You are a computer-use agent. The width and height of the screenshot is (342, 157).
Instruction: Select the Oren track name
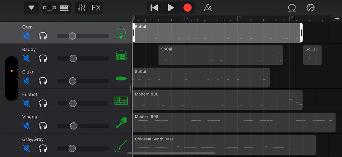pyautogui.click(x=27, y=27)
